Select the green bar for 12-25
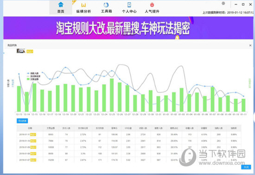 coord(112,95)
